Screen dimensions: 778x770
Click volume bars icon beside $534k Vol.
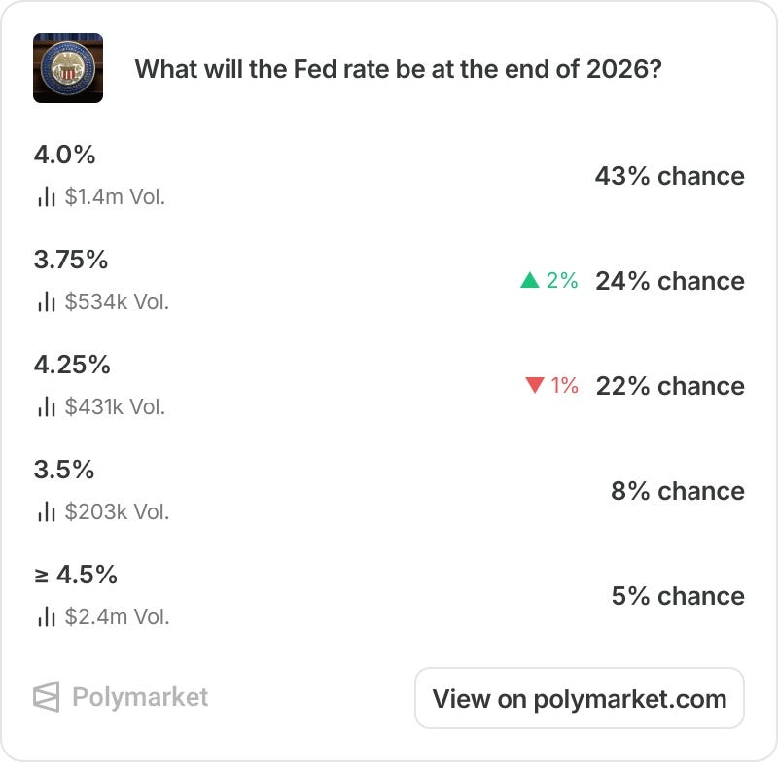(x=46, y=301)
